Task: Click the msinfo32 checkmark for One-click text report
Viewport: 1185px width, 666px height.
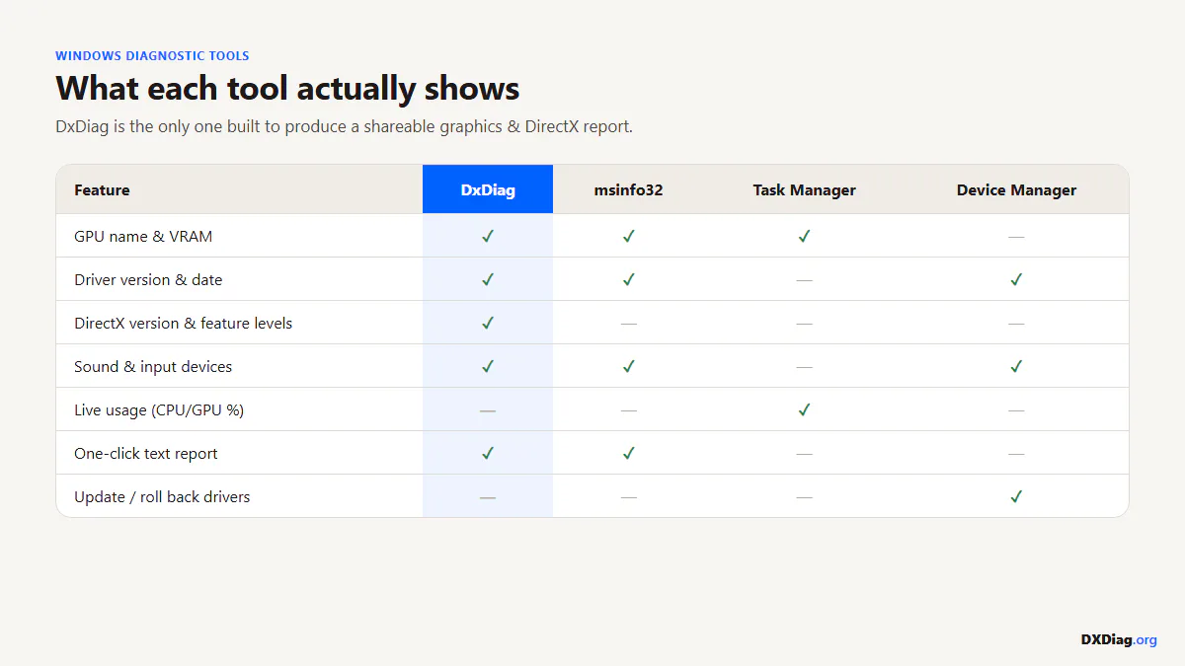Action: coord(629,453)
